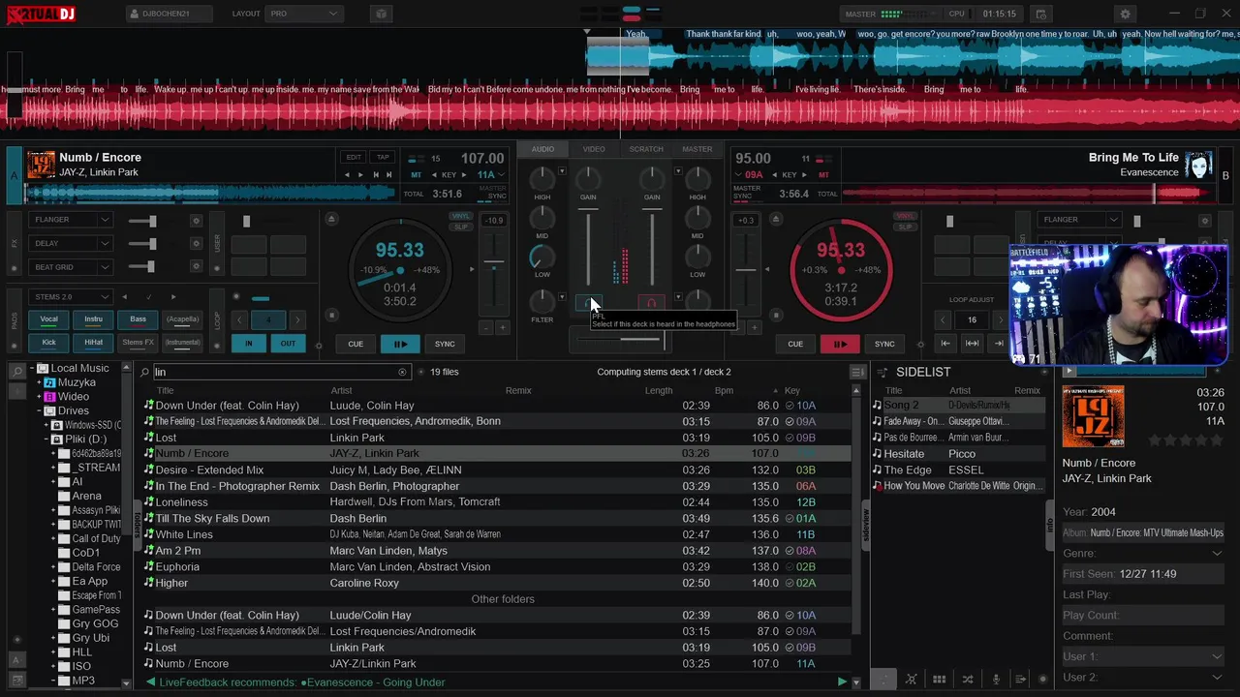Open the info vertical tab
This screenshot has width=1240, height=697.
(x=1049, y=526)
